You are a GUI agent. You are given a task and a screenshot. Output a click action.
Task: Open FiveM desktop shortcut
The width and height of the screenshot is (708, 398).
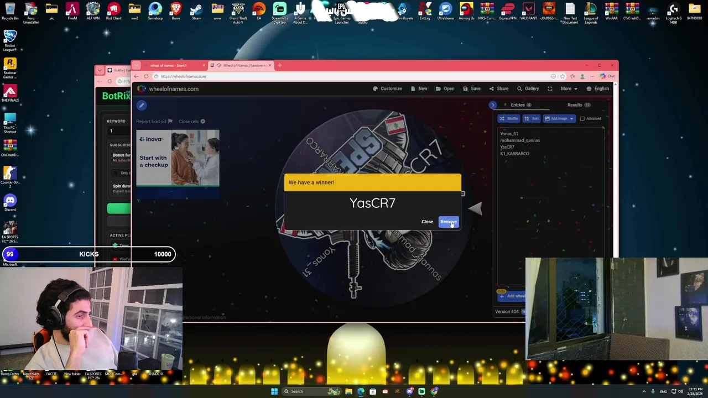coord(72,12)
